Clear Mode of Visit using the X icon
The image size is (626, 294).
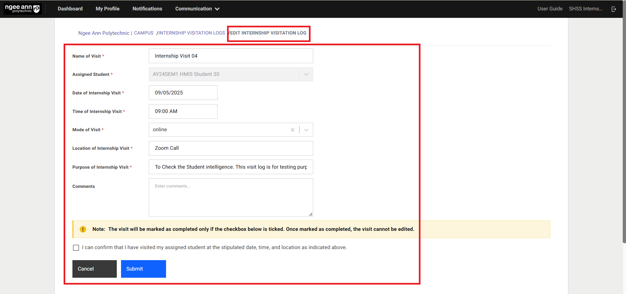coord(293,130)
